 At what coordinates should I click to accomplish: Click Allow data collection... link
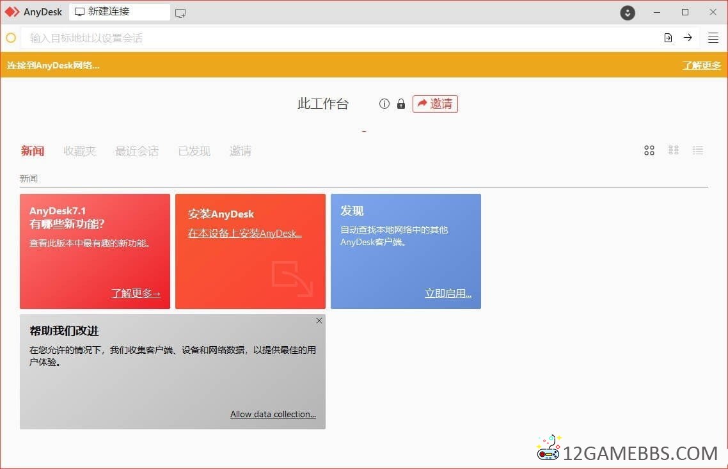[273, 414]
